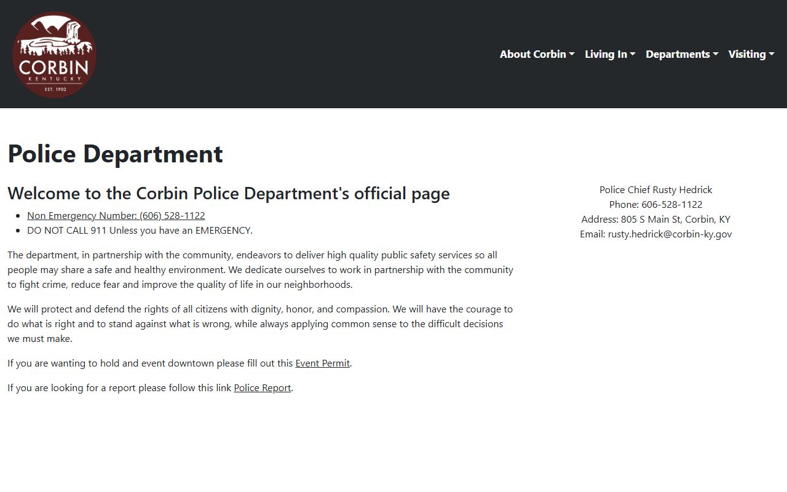
Task: Expand the Departments navigation dropdown
Action: pos(682,54)
